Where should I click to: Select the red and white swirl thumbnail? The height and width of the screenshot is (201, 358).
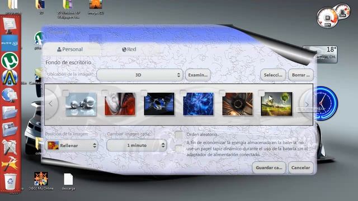[x=120, y=104]
